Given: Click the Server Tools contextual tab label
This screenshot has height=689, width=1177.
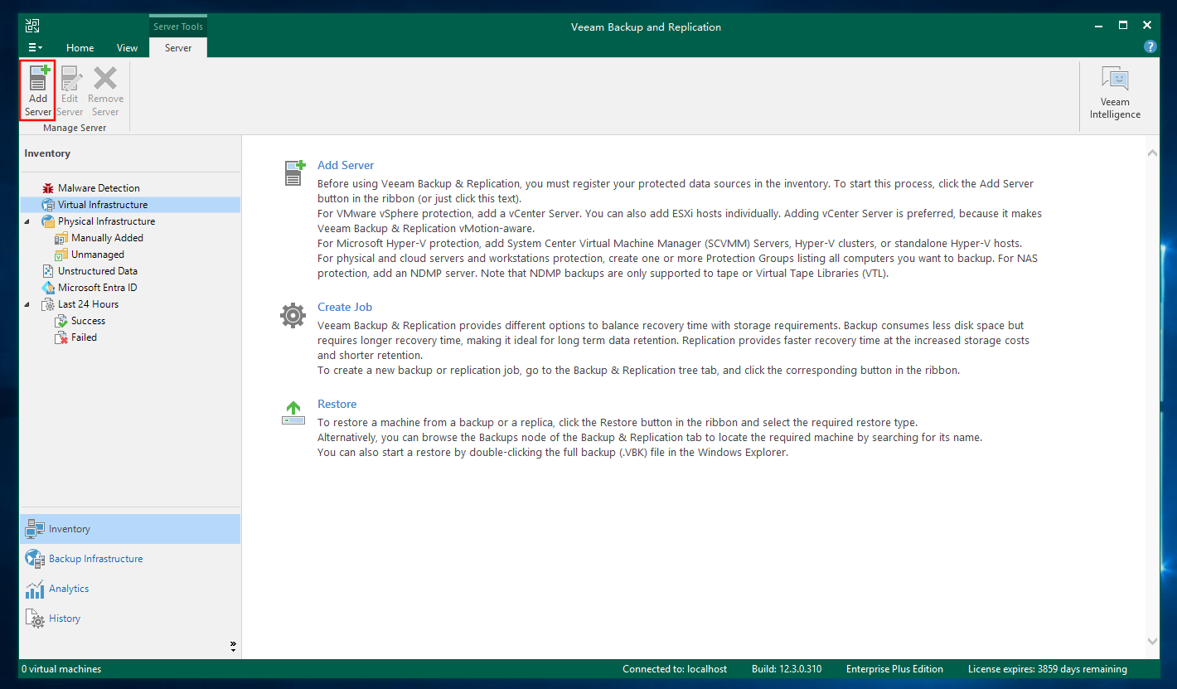Looking at the screenshot, I should coord(178,27).
